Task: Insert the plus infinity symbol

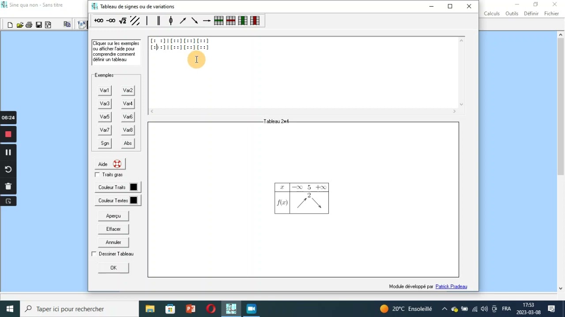Action: coord(99,21)
